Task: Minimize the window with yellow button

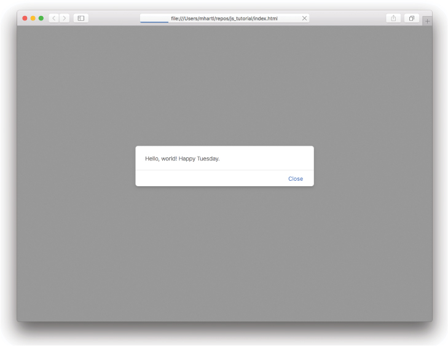Action: coord(33,18)
